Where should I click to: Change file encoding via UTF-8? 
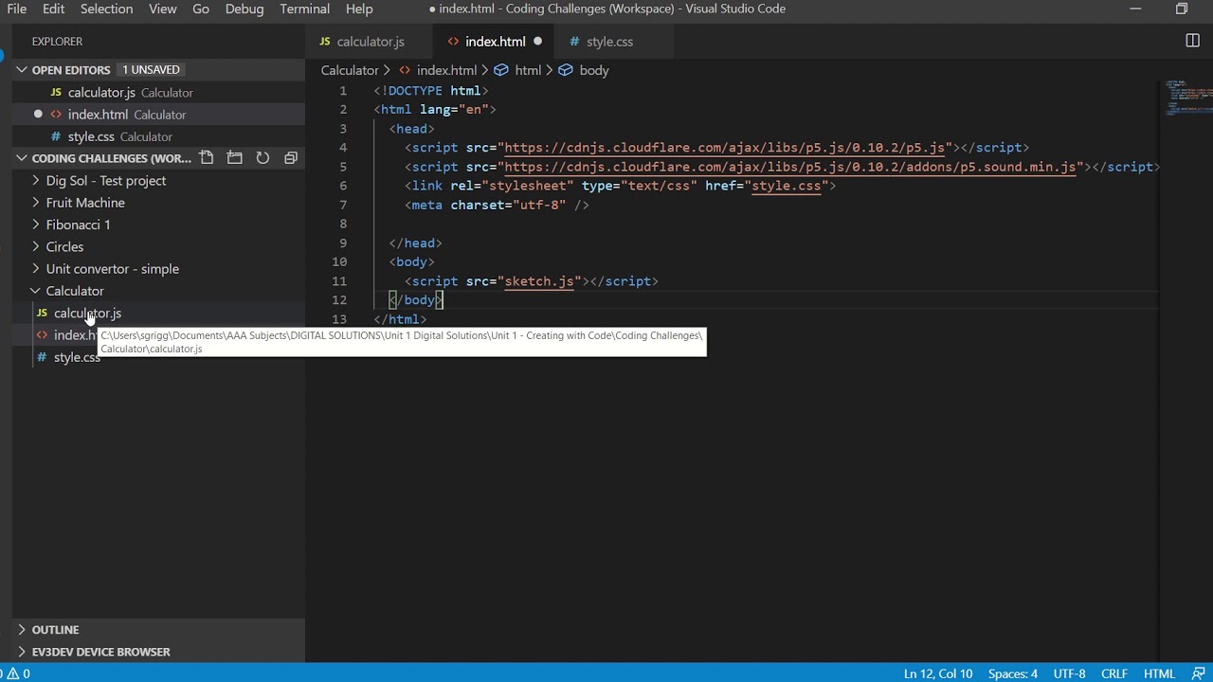(x=1069, y=673)
